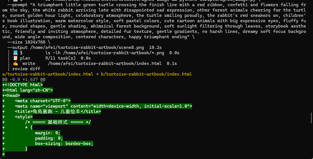This screenshot has width=313, height=159.
Task: Click the '<!DOCTYPE html>' added line
Action: 22,85
